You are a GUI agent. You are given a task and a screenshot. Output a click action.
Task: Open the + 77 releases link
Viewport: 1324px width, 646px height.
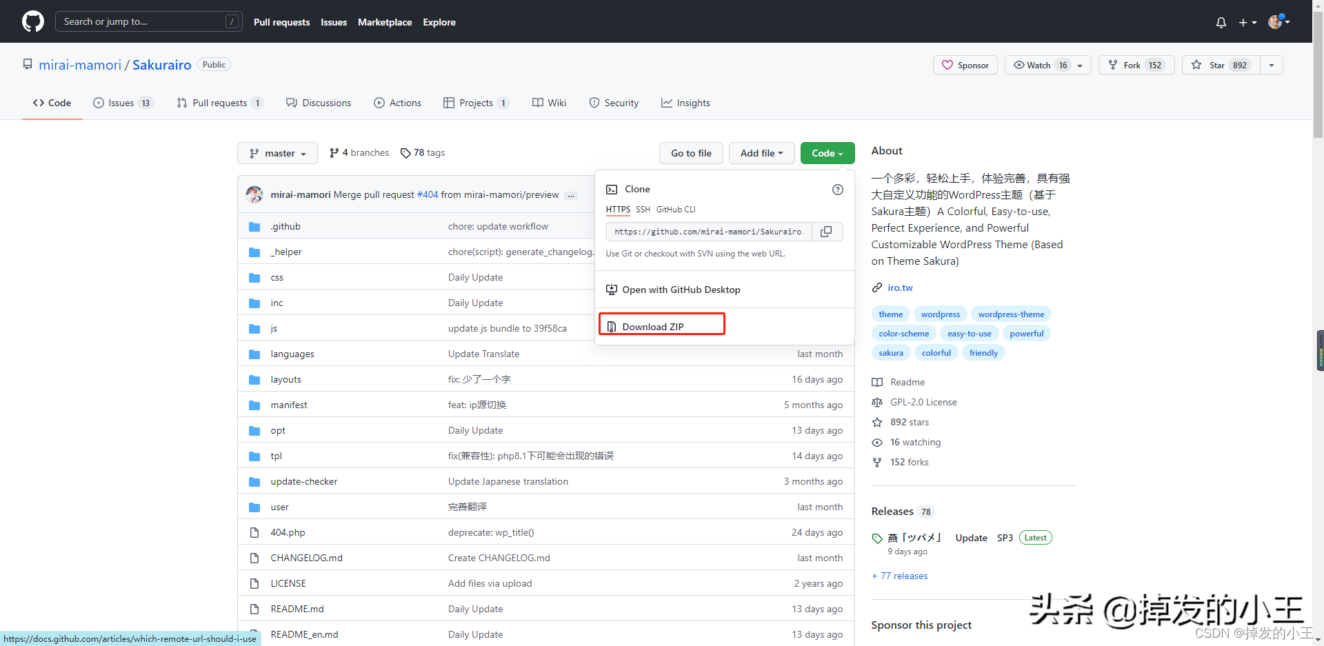[900, 576]
